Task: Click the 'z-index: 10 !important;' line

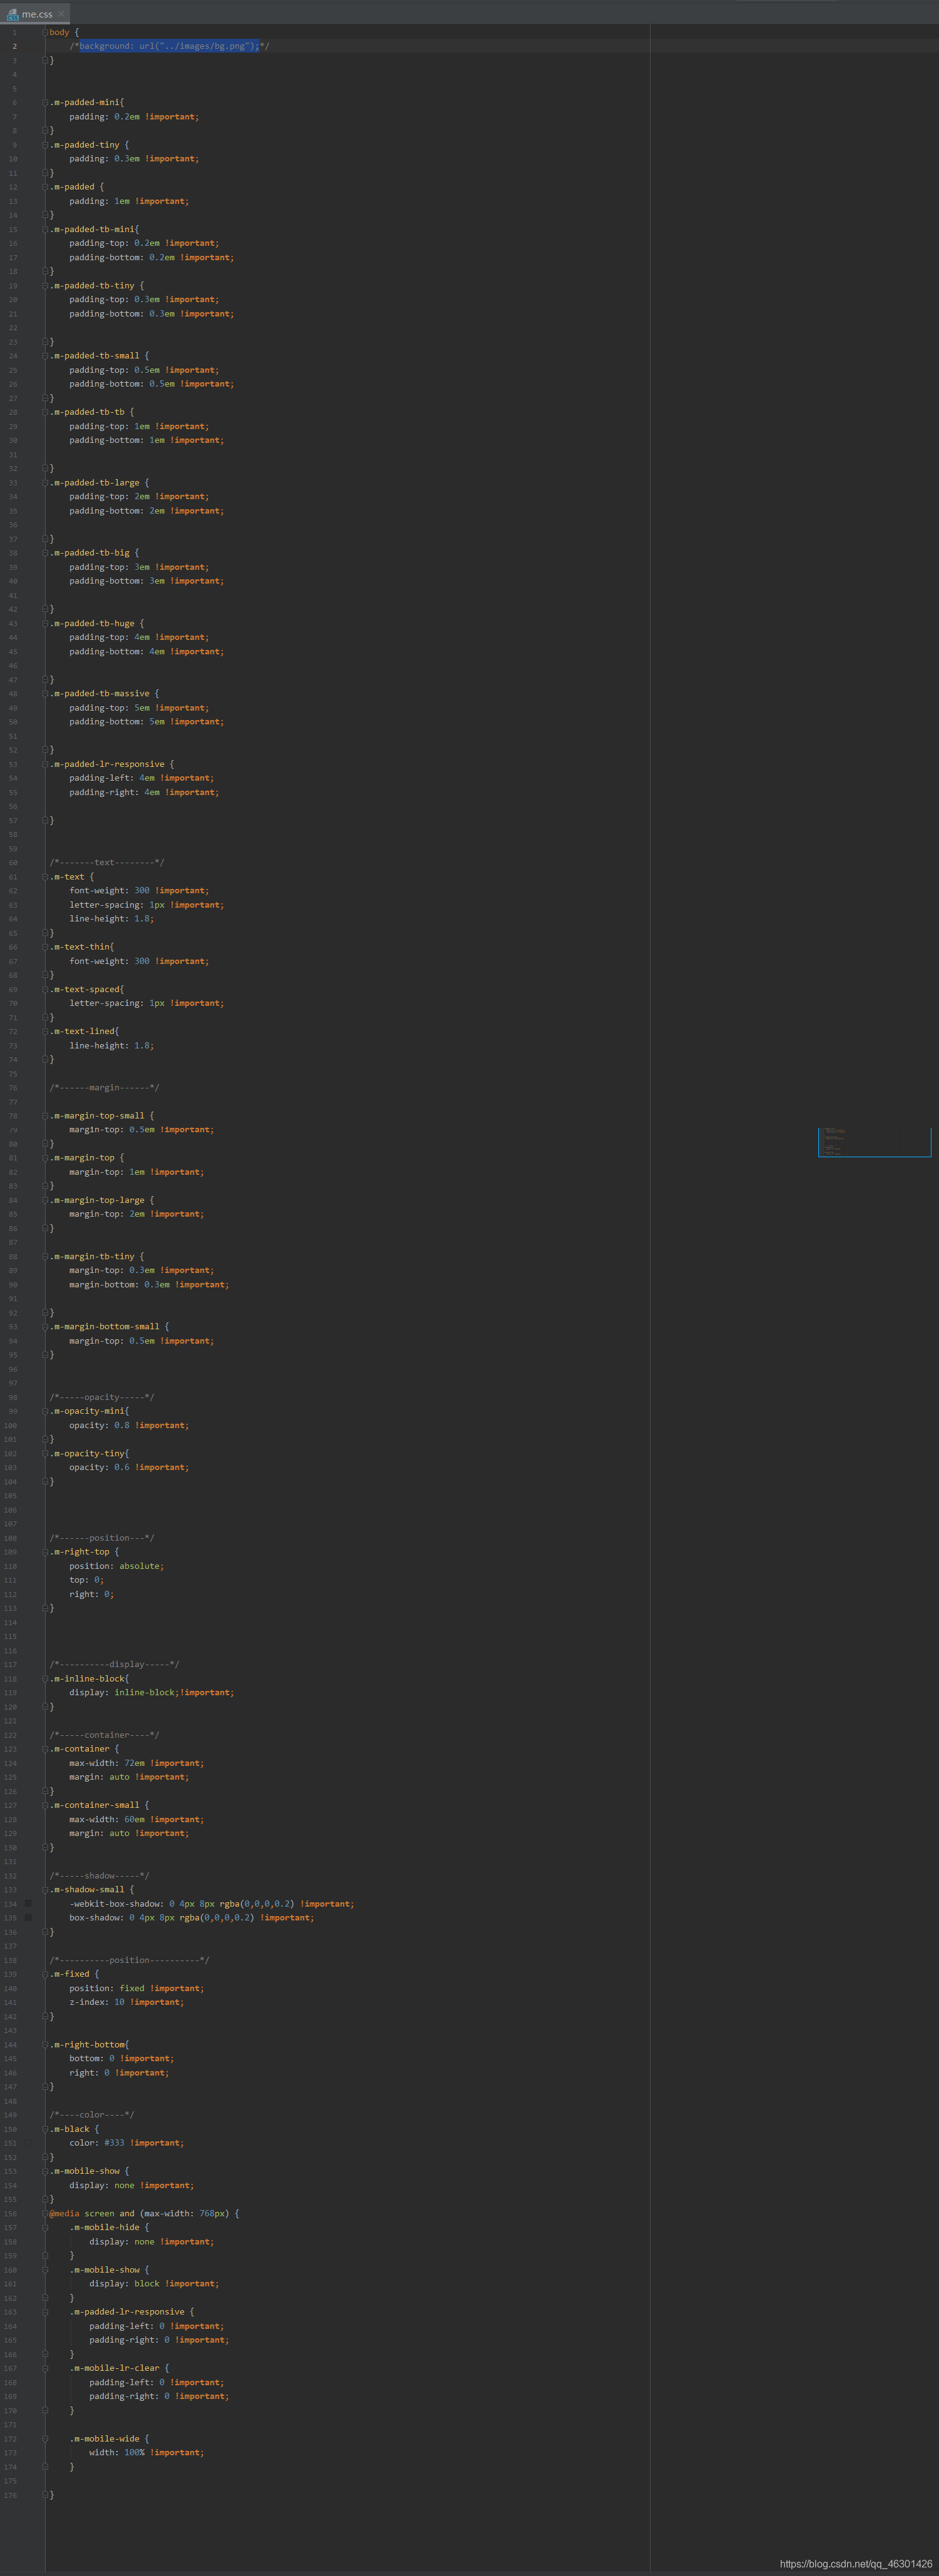Action: click(126, 2002)
